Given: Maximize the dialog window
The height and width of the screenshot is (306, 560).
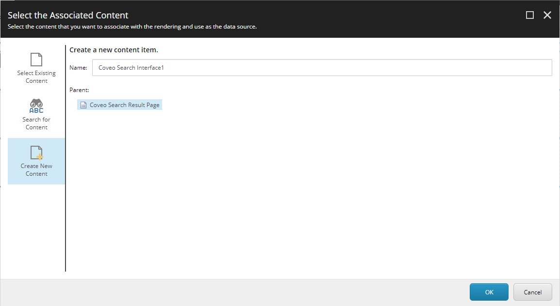Looking at the screenshot, I should 530,15.
